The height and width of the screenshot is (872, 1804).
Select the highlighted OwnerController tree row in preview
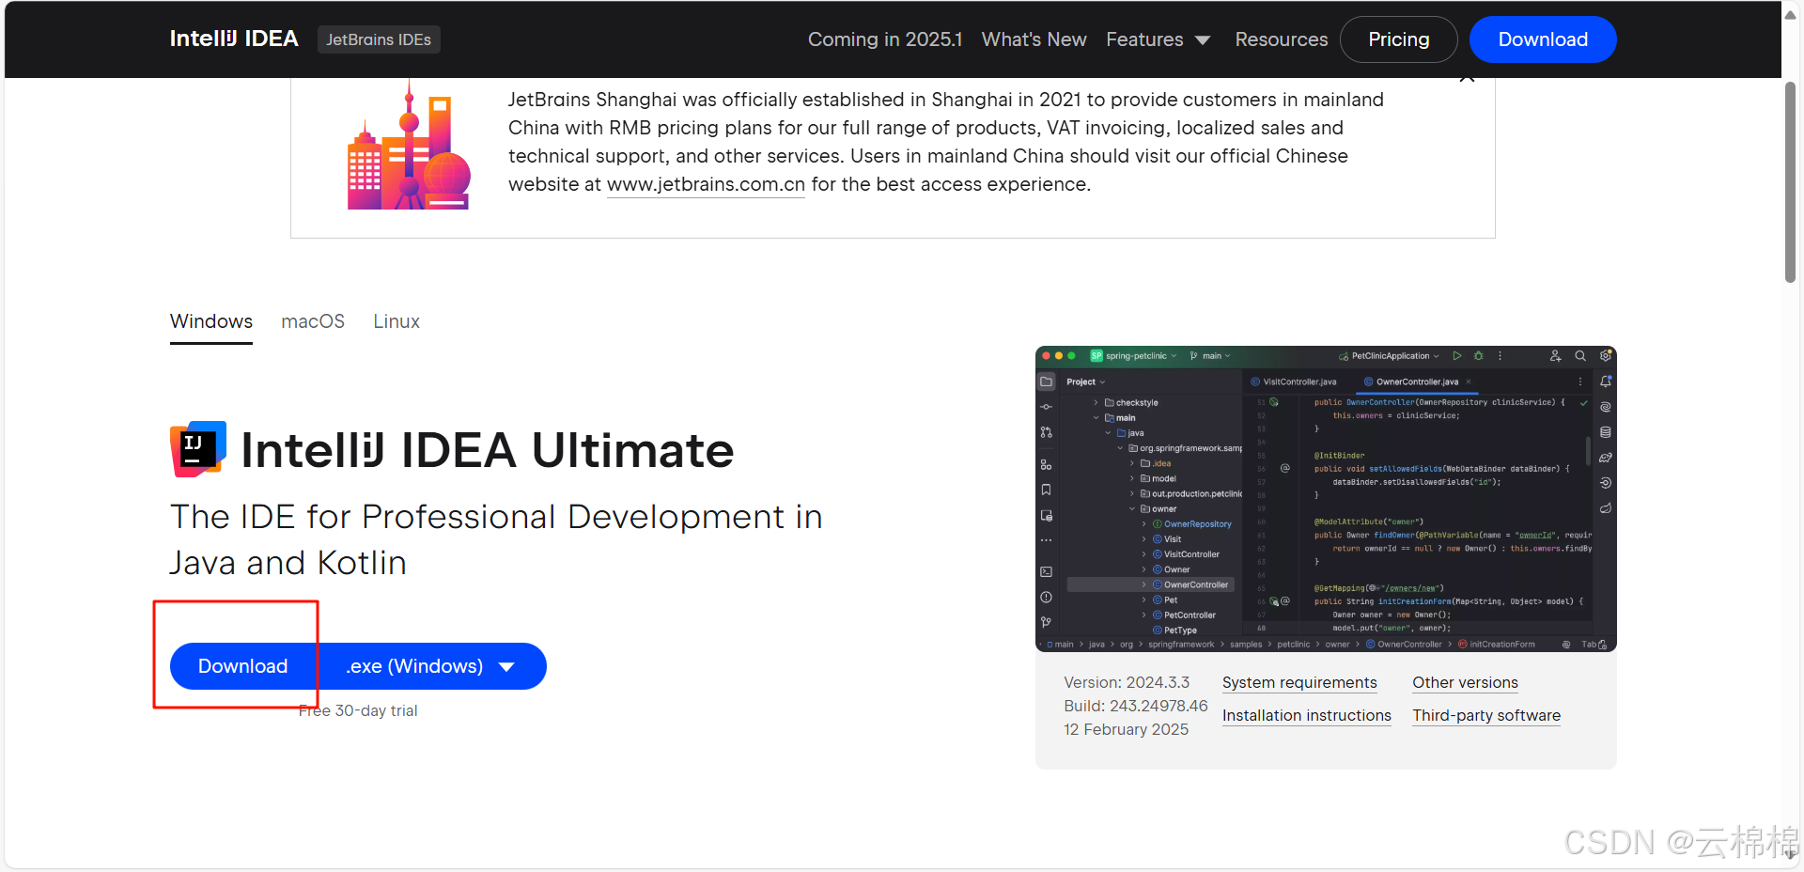(x=1151, y=584)
